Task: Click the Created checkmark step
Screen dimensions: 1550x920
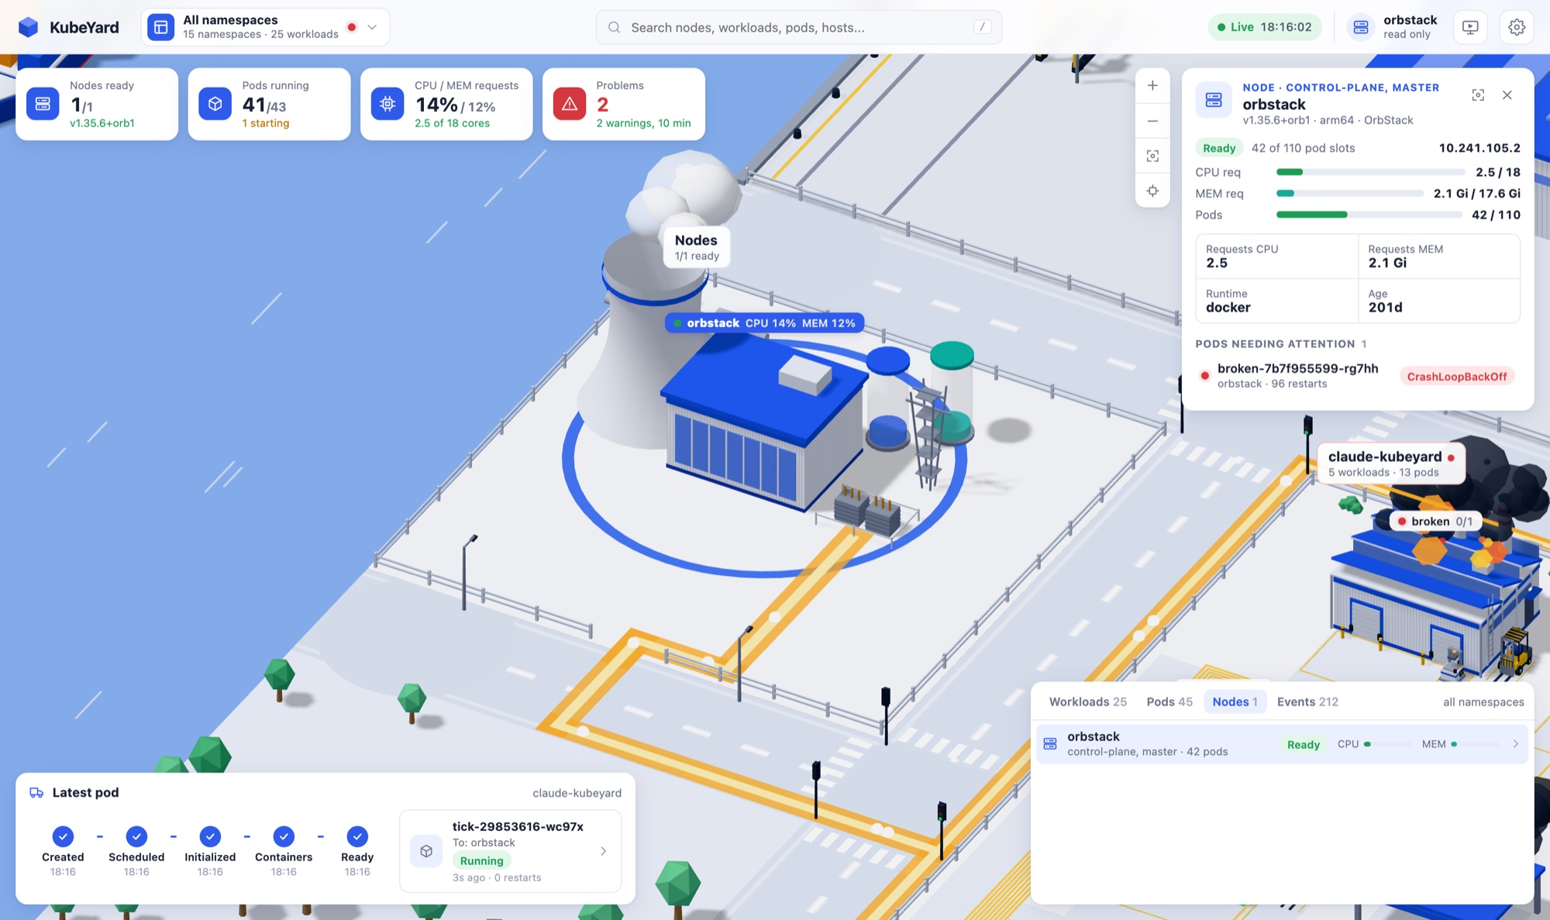Action: pos(63,836)
